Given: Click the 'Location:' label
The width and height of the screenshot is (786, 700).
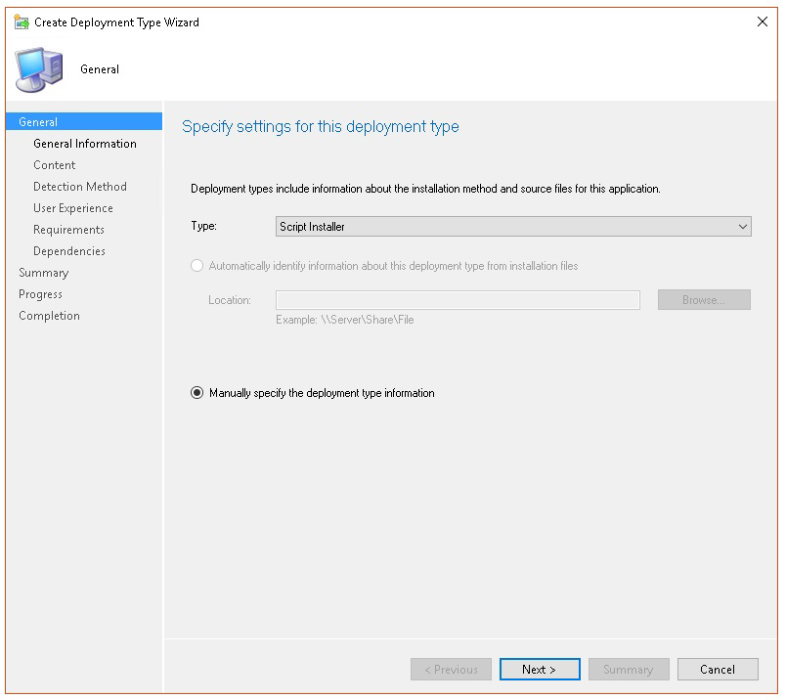Looking at the screenshot, I should coord(230,300).
